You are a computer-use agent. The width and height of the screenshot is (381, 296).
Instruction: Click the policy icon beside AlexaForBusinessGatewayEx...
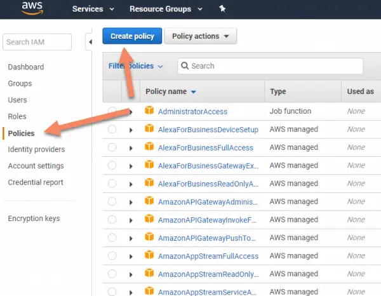click(x=149, y=165)
